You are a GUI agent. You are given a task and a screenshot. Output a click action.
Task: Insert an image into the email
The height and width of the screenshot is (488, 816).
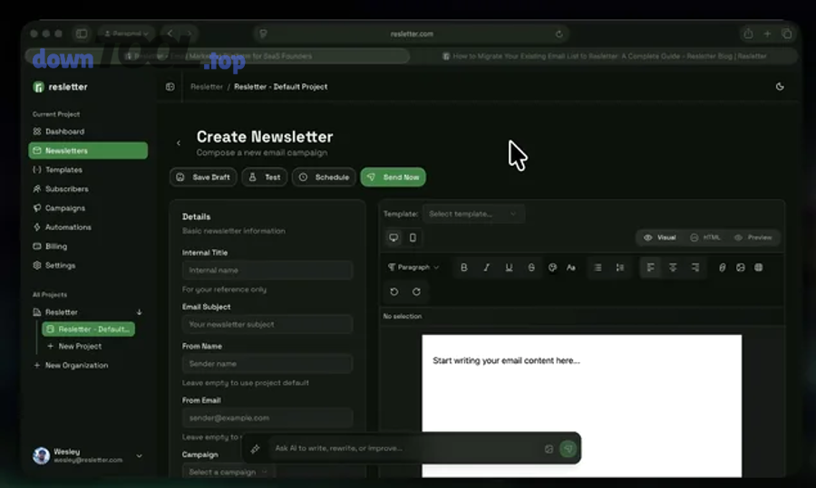click(x=741, y=268)
